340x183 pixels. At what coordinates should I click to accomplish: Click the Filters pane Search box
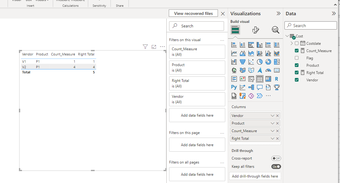pyautogui.click(x=197, y=26)
